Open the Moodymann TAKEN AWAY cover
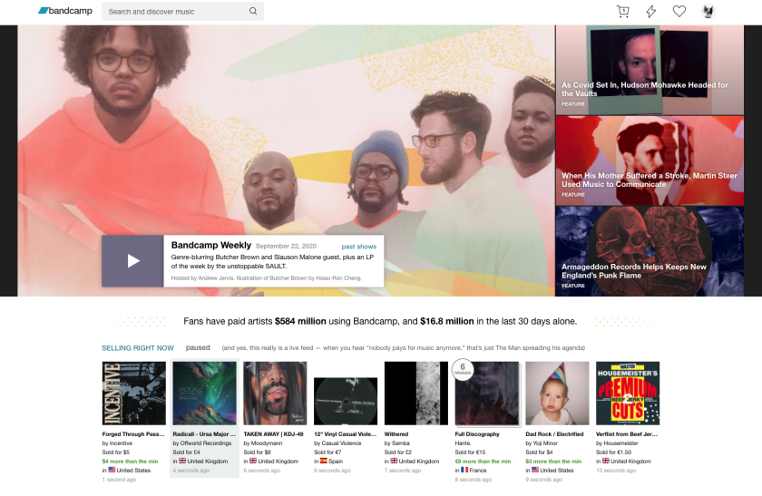The width and height of the screenshot is (762, 496). click(275, 393)
